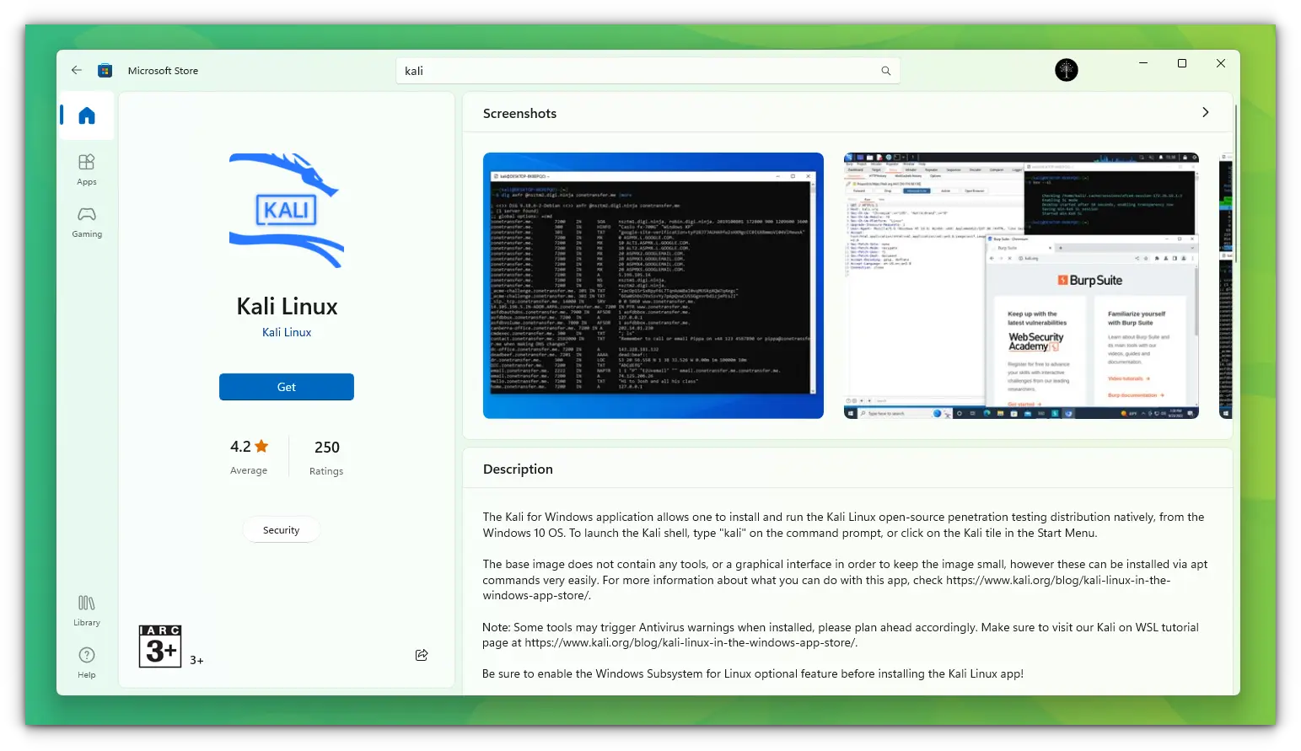Open the Burp Suite screenshot thumbnail

(x=1021, y=286)
